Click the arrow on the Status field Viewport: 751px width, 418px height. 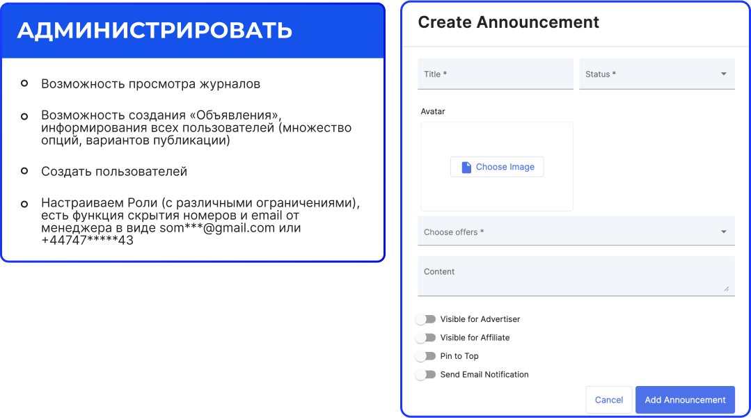(724, 74)
